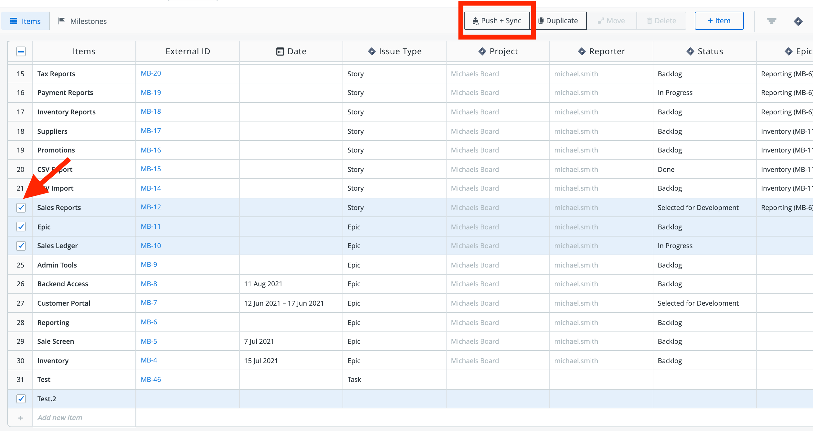Click the Duplicate button
Image resolution: width=813 pixels, height=431 pixels.
coord(558,21)
